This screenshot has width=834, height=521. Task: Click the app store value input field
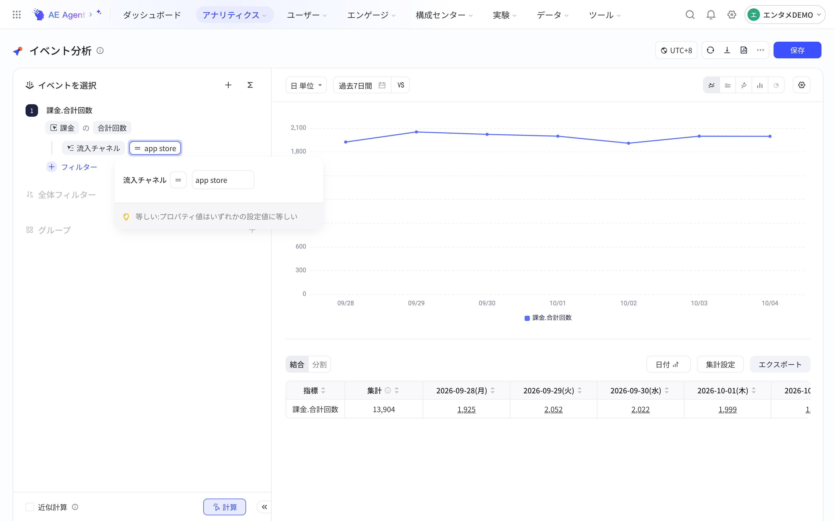223,180
